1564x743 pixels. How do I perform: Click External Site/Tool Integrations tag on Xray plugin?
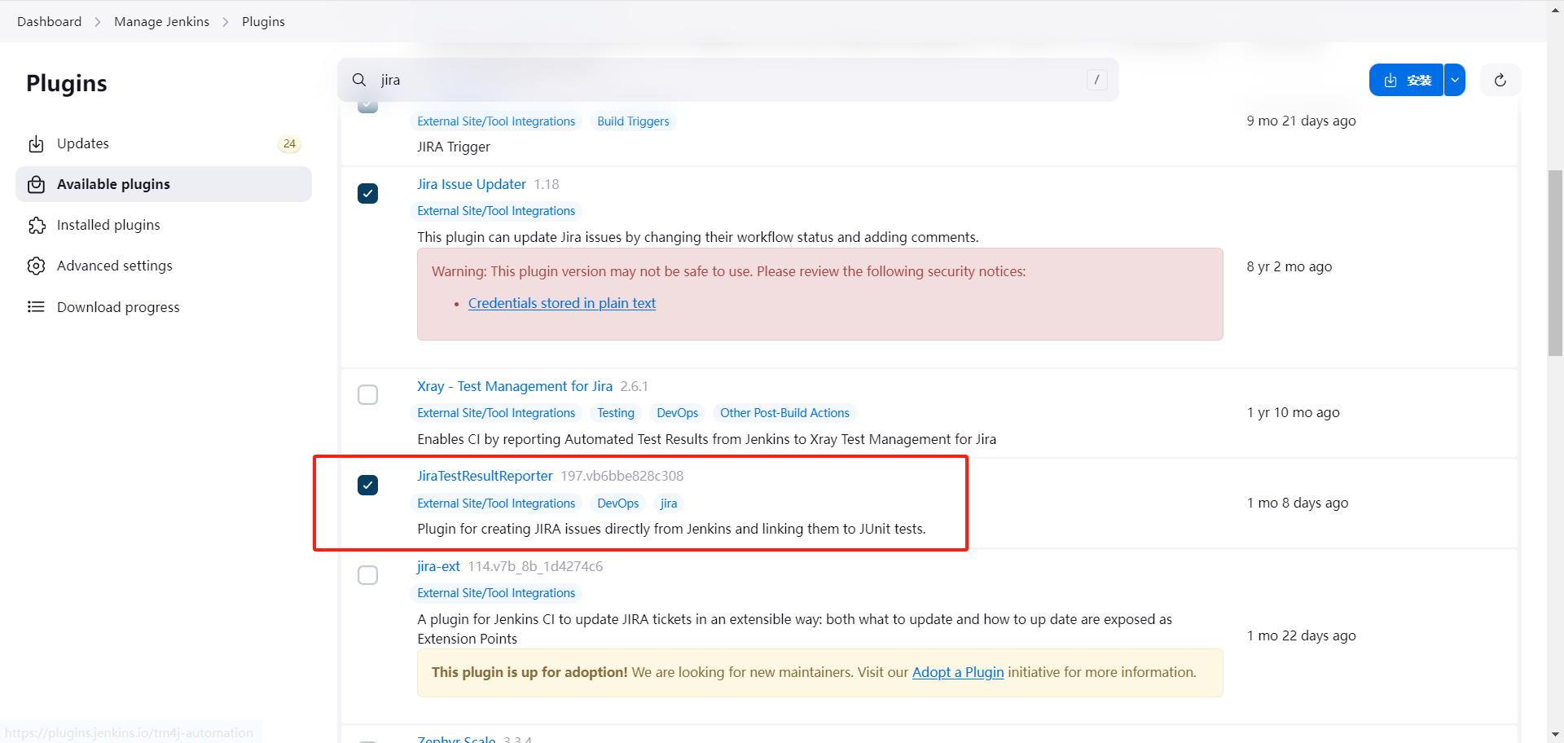pos(496,413)
